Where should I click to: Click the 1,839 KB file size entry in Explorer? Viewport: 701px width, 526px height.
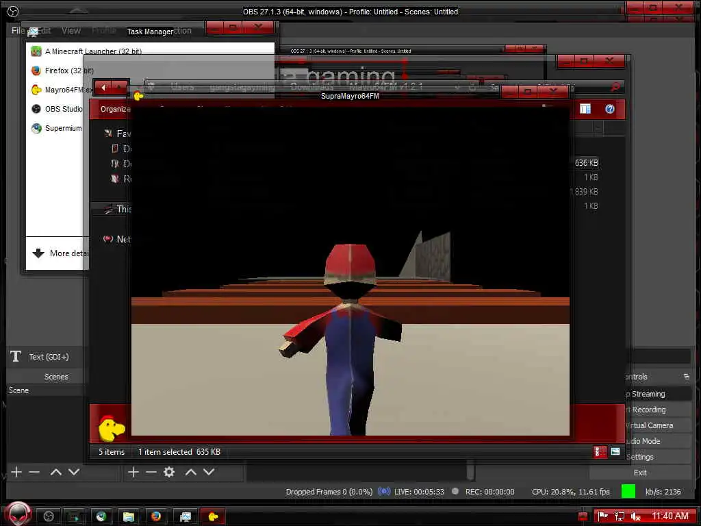pos(584,192)
